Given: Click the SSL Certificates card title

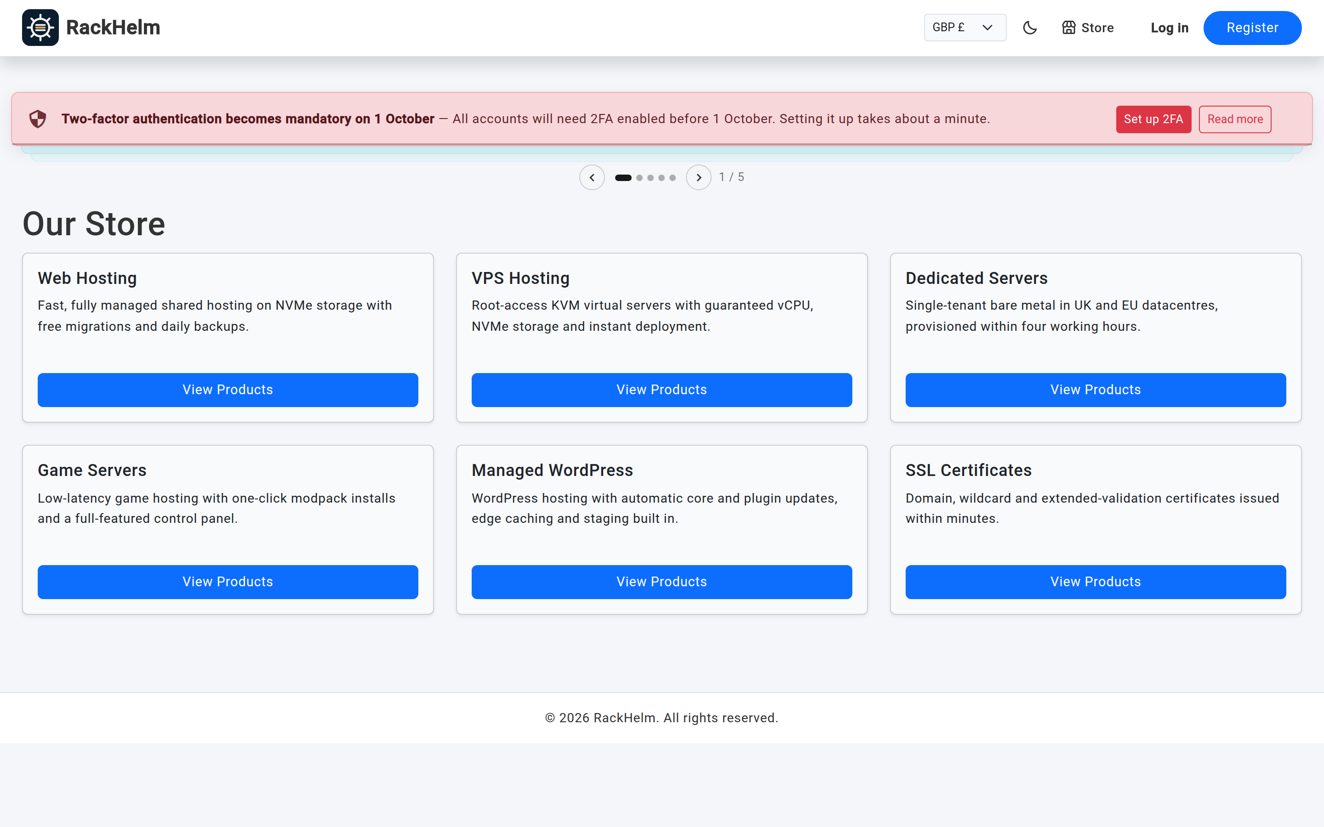Looking at the screenshot, I should tap(968, 470).
